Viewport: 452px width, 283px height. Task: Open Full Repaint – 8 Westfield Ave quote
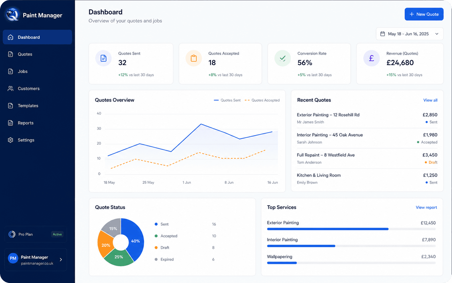367,159
